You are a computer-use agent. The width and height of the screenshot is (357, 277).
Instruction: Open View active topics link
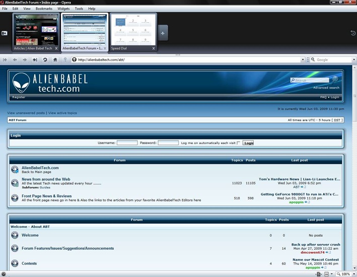(x=62, y=113)
